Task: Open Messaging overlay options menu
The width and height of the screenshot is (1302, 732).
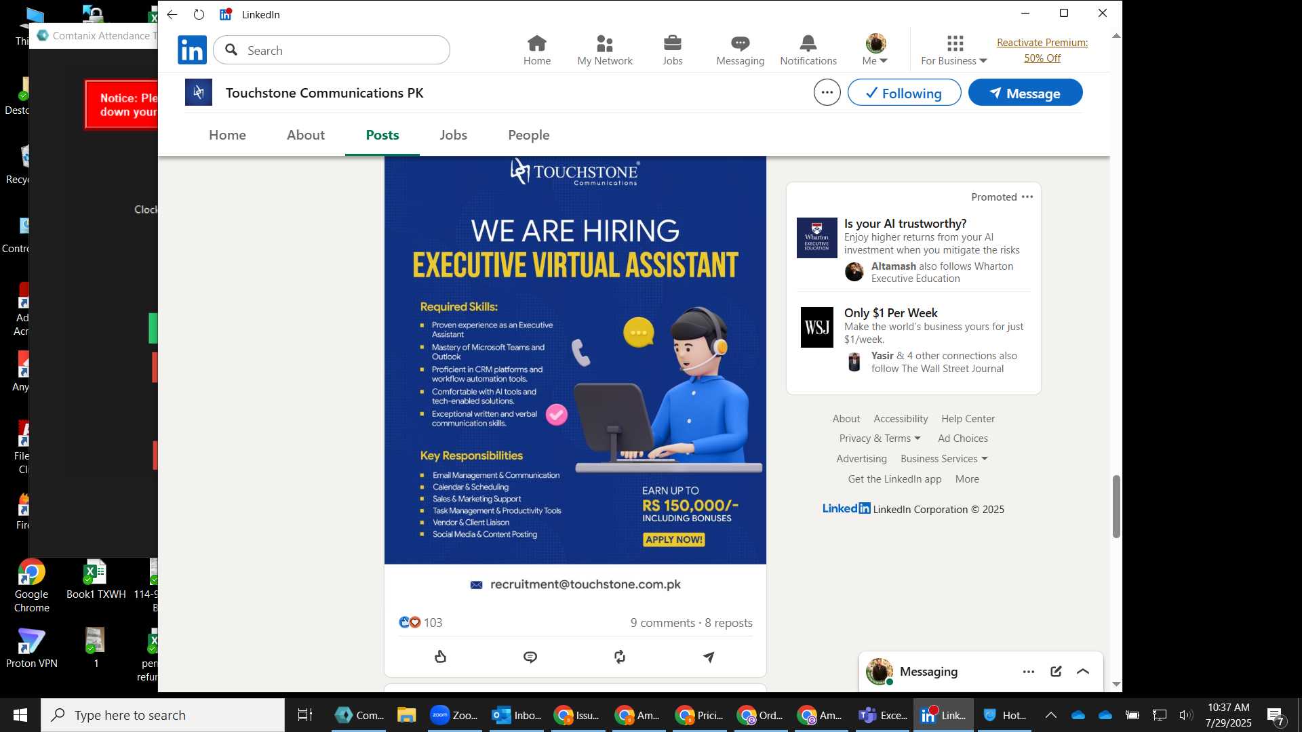Action: 1029,672
